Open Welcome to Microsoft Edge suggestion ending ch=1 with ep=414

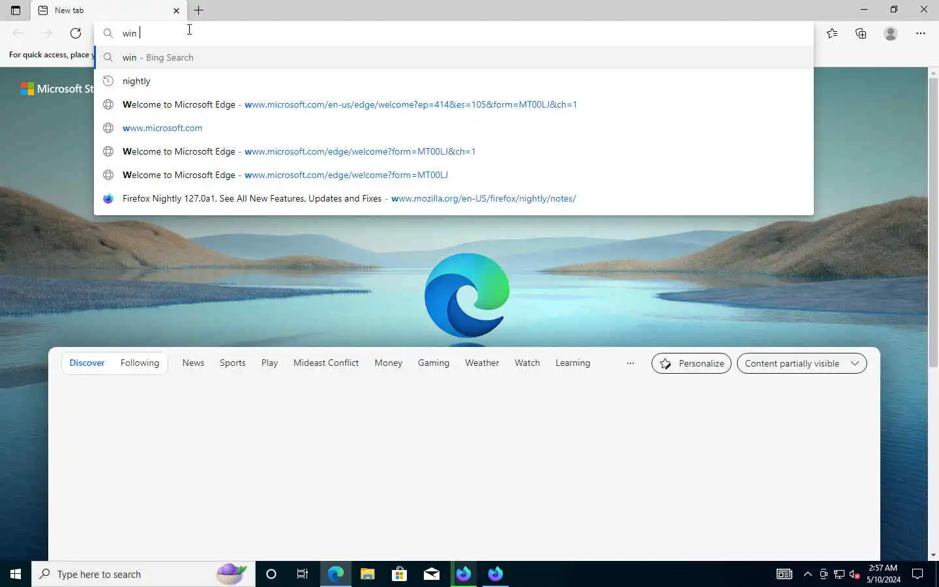point(454,104)
